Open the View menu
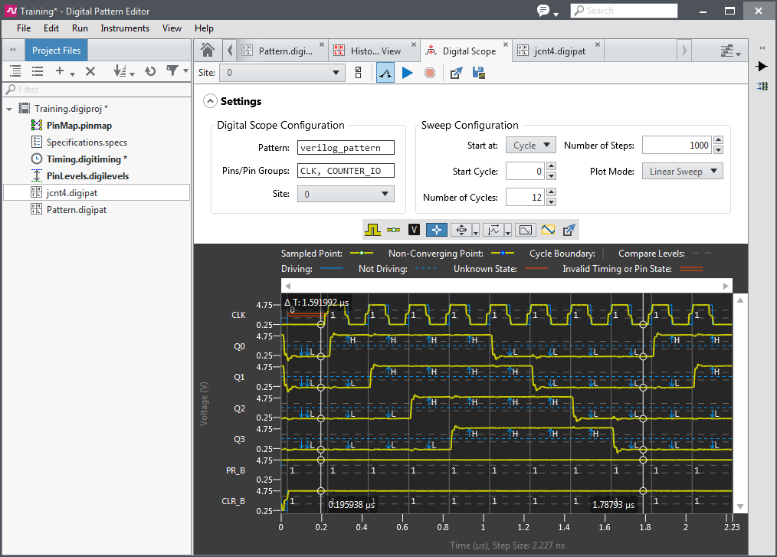The height and width of the screenshot is (557, 777). pyautogui.click(x=172, y=28)
